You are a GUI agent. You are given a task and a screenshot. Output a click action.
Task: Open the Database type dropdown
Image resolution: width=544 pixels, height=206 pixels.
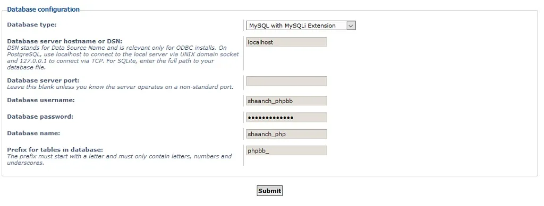coord(301,25)
